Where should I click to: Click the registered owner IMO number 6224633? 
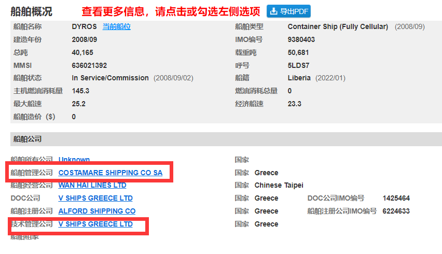[x=396, y=211]
